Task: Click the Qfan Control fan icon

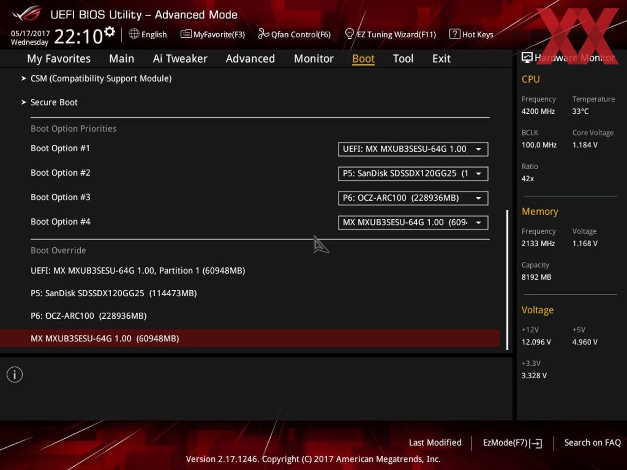Action: [x=263, y=34]
